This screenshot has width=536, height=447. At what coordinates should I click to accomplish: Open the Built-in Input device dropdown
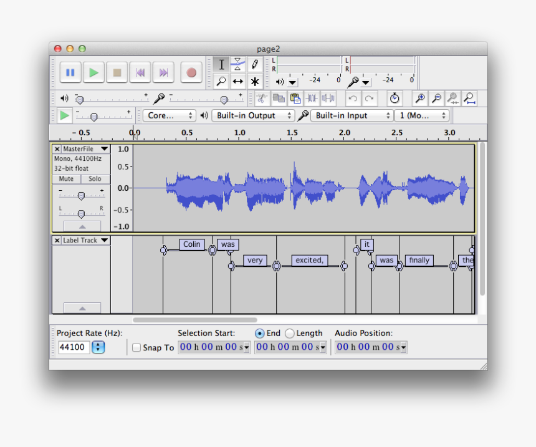click(x=352, y=115)
